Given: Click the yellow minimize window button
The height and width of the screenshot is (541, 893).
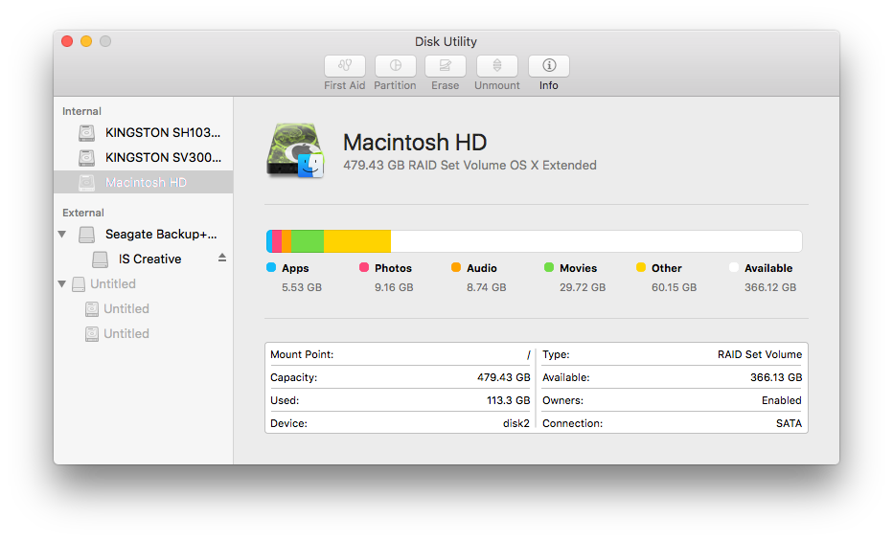Looking at the screenshot, I should pyautogui.click(x=86, y=41).
